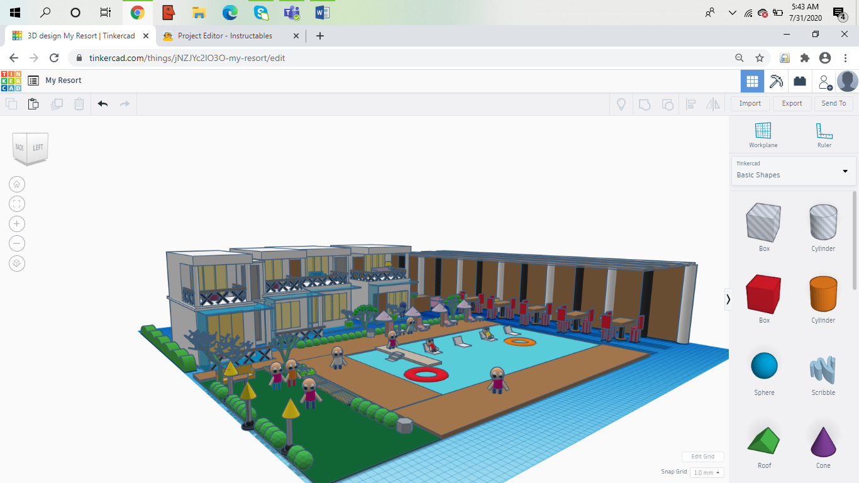Click the Export button
This screenshot has width=859, height=483.
[792, 104]
